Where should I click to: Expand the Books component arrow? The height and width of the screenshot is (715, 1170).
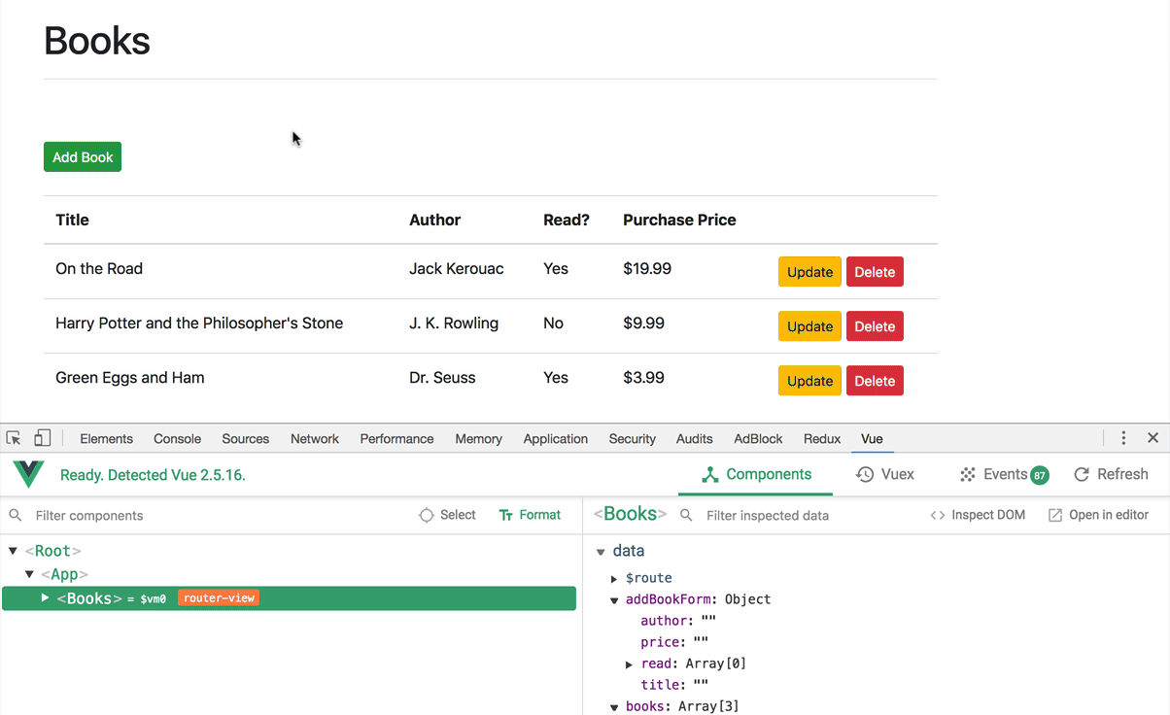tap(45, 597)
